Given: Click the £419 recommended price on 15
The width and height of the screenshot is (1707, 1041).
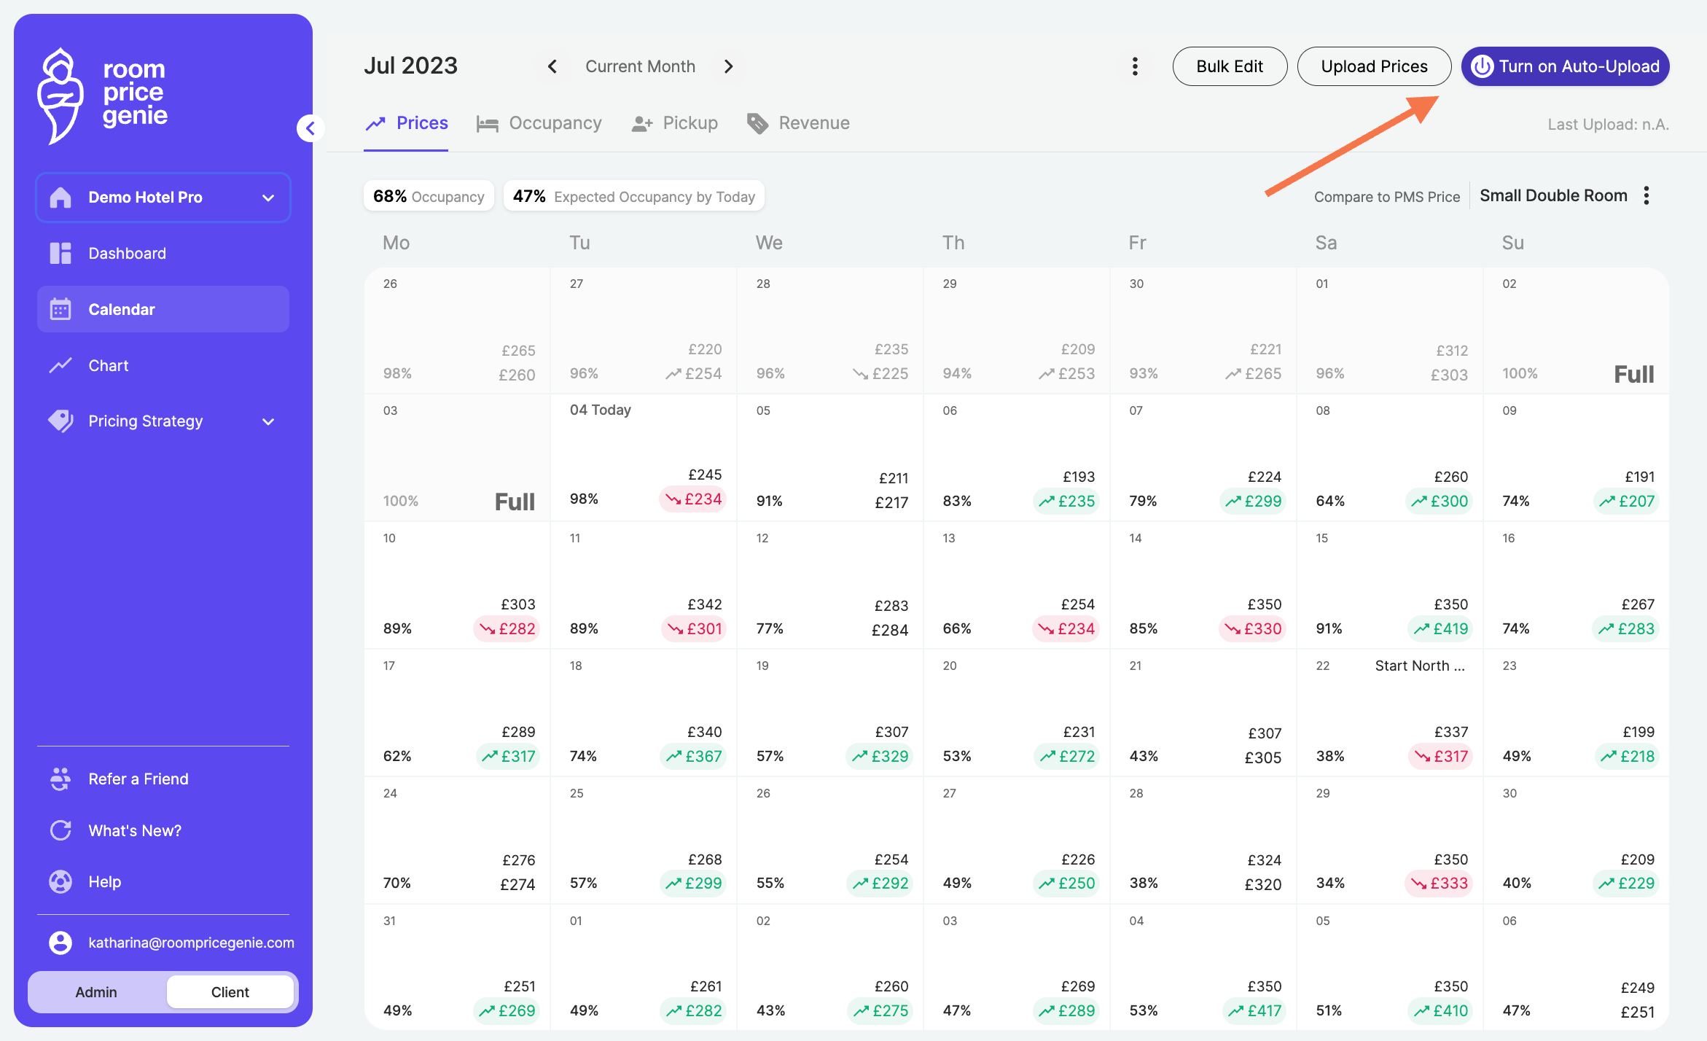Looking at the screenshot, I should point(1440,628).
